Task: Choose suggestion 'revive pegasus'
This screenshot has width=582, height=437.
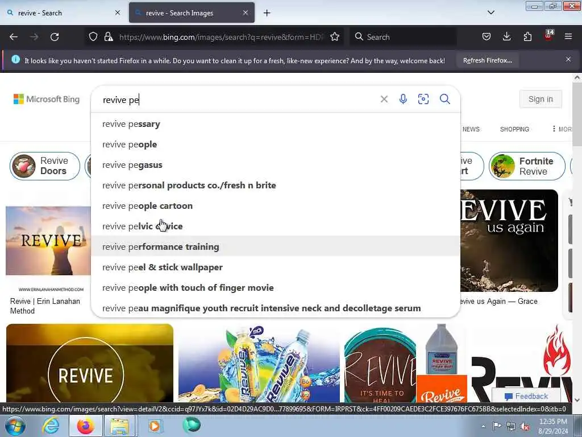Action: pyautogui.click(x=276, y=164)
